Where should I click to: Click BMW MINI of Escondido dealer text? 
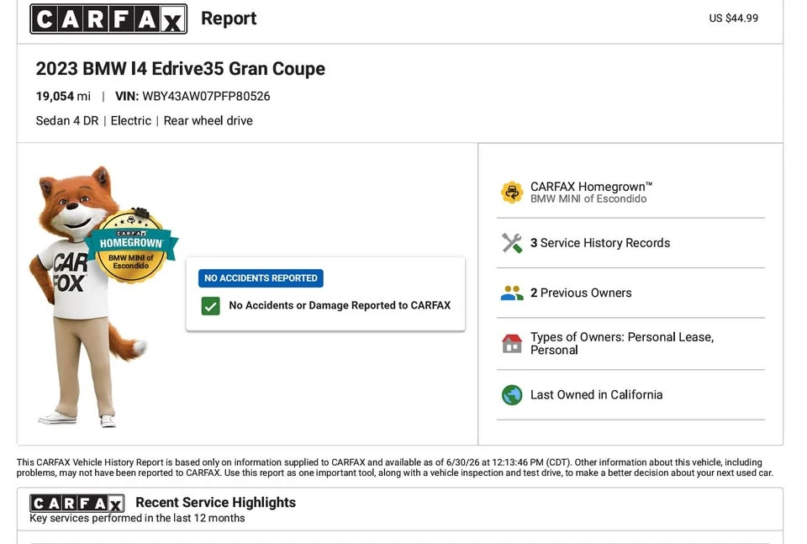pos(588,198)
